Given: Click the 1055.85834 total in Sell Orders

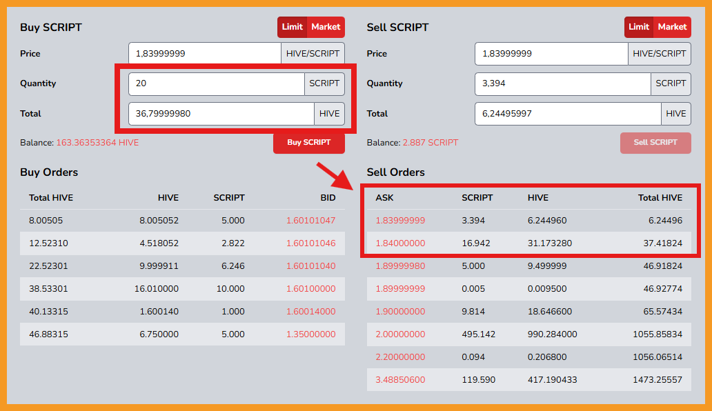Looking at the screenshot, I should click(657, 334).
